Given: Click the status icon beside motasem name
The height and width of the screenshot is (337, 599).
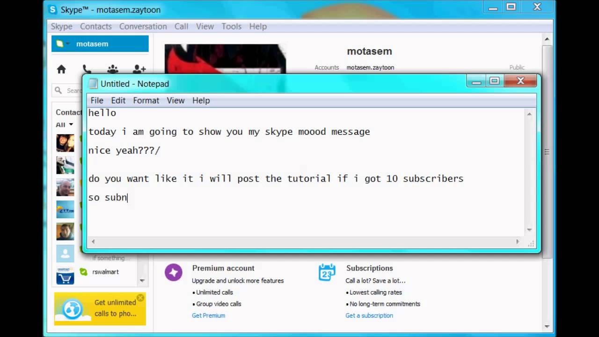Looking at the screenshot, I should click(x=59, y=44).
